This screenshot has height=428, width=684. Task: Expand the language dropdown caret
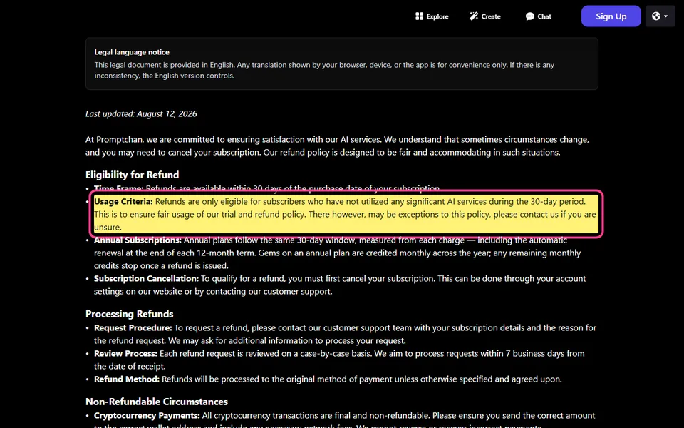coord(666,16)
